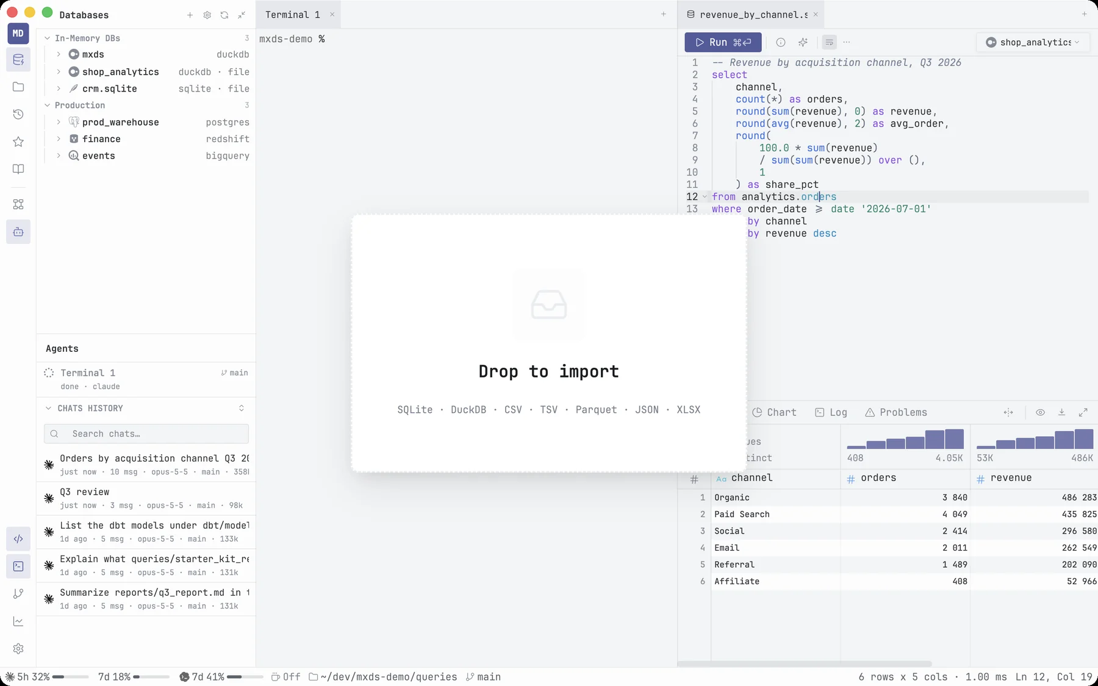
Task: Collapse the Chats History section
Action: [48, 408]
